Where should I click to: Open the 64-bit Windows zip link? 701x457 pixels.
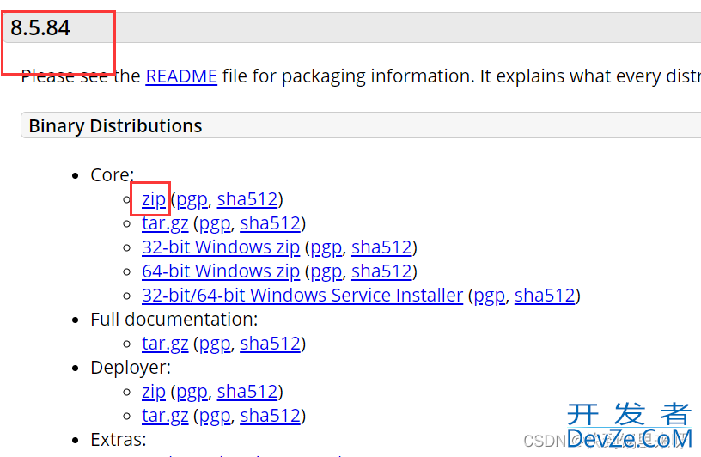[221, 271]
